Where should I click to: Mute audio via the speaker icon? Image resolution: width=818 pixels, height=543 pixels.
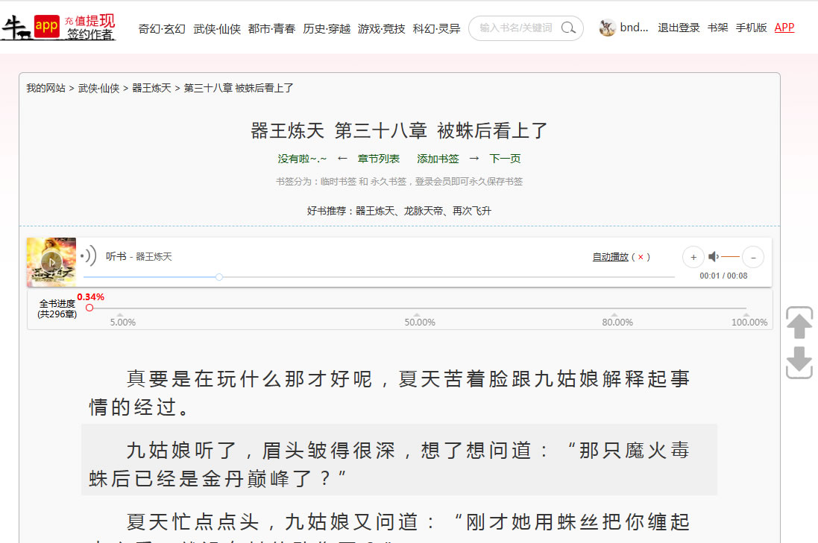[x=714, y=257]
